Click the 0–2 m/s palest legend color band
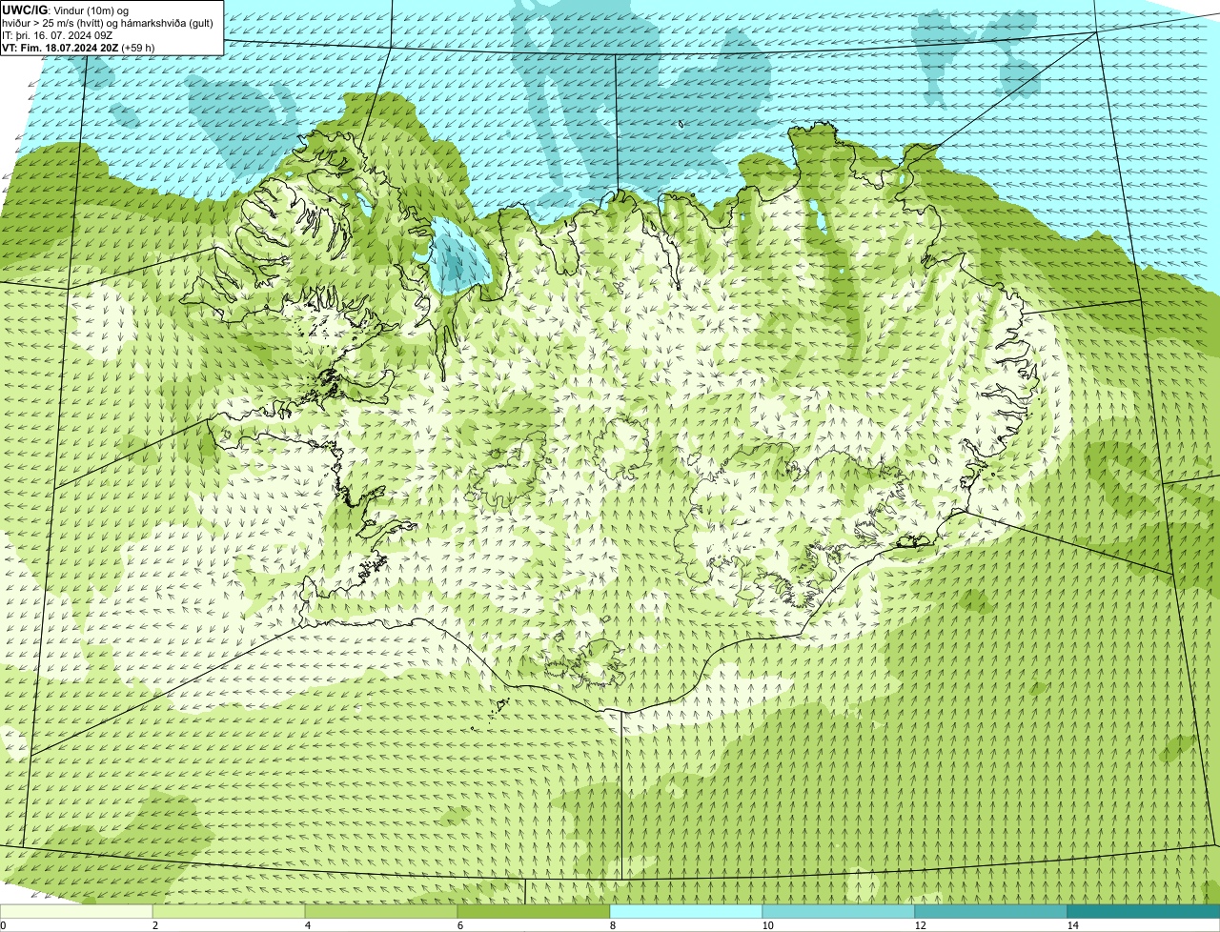 [x=76, y=912]
